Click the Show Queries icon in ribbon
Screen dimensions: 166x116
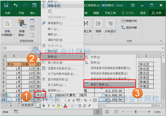click(x=32, y=21)
